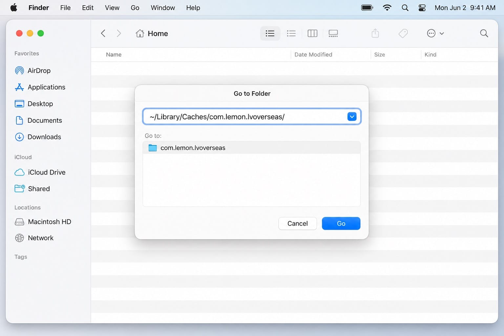Open the File menu
Image resolution: width=504 pixels, height=336 pixels.
click(x=65, y=8)
